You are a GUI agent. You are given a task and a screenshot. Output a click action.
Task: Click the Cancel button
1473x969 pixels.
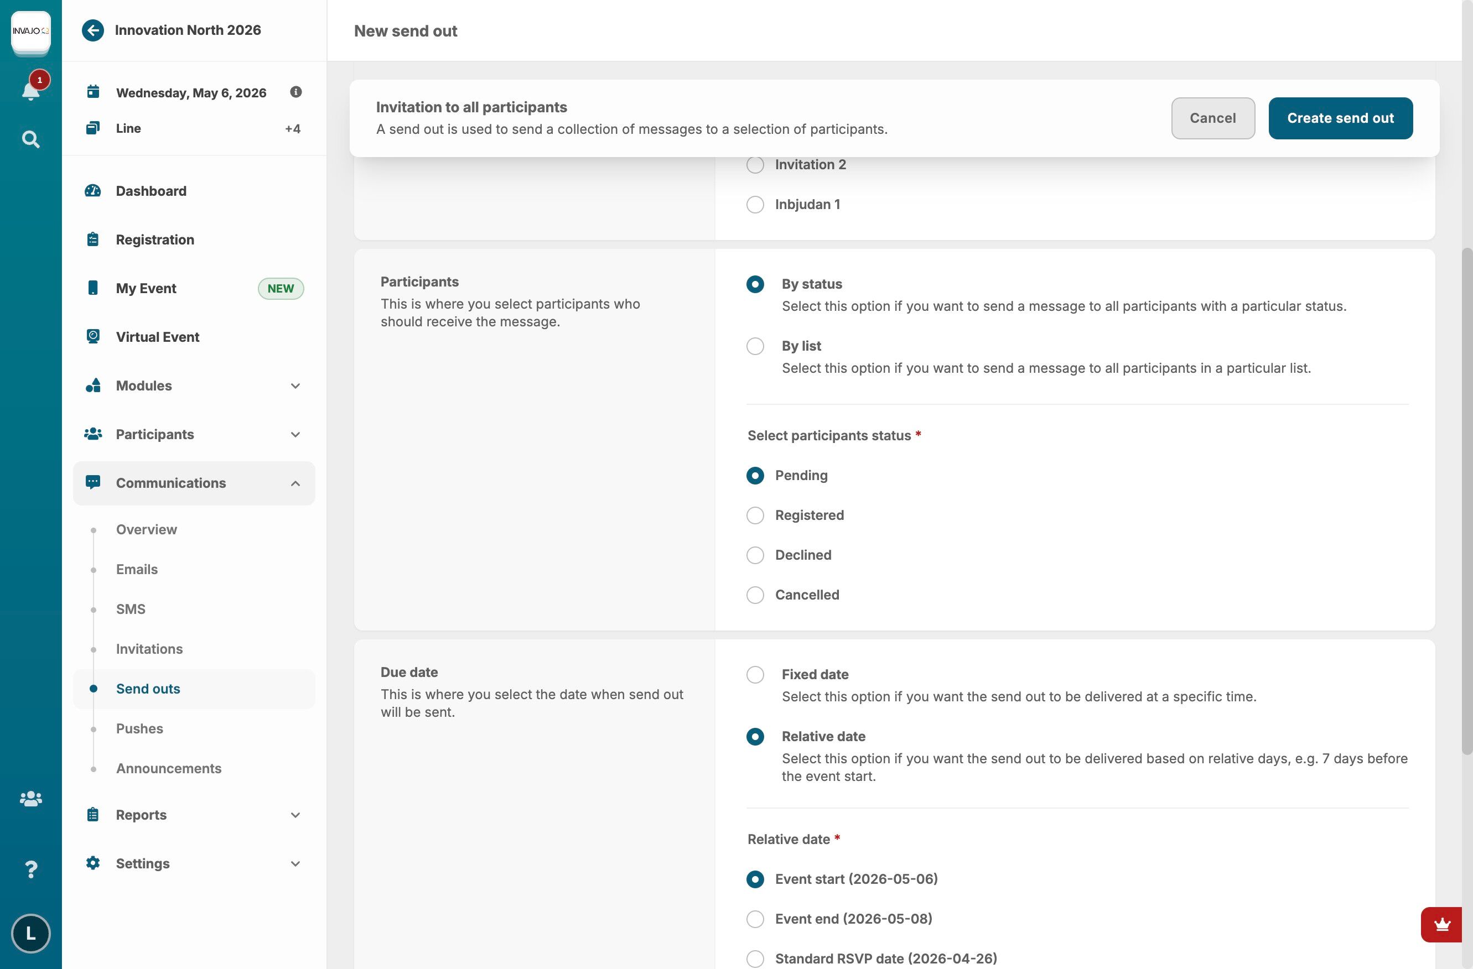point(1212,118)
